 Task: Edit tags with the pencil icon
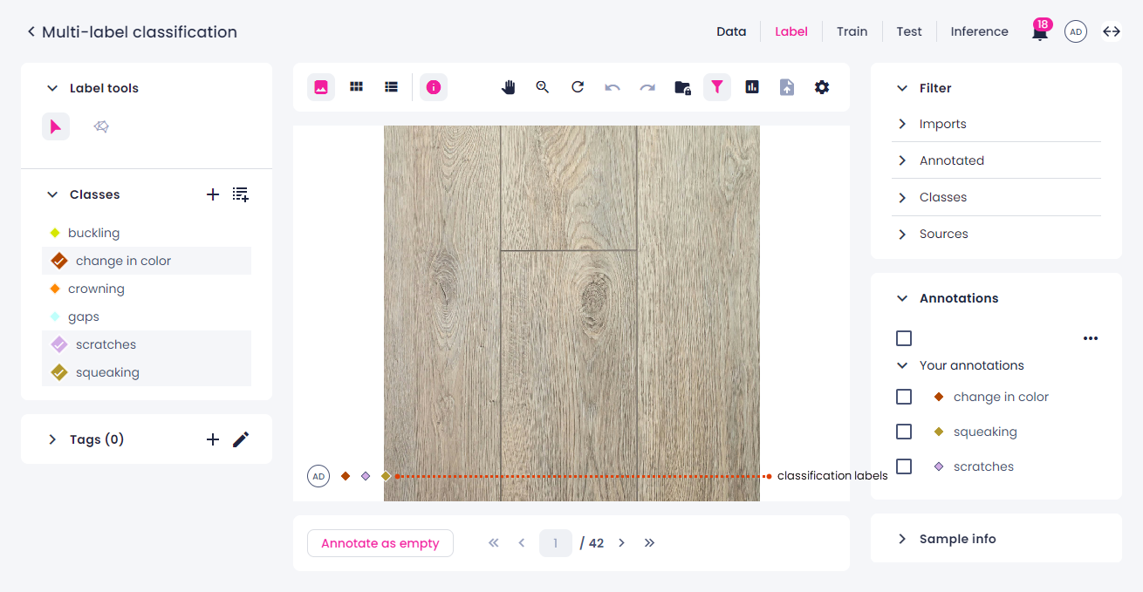click(x=241, y=439)
